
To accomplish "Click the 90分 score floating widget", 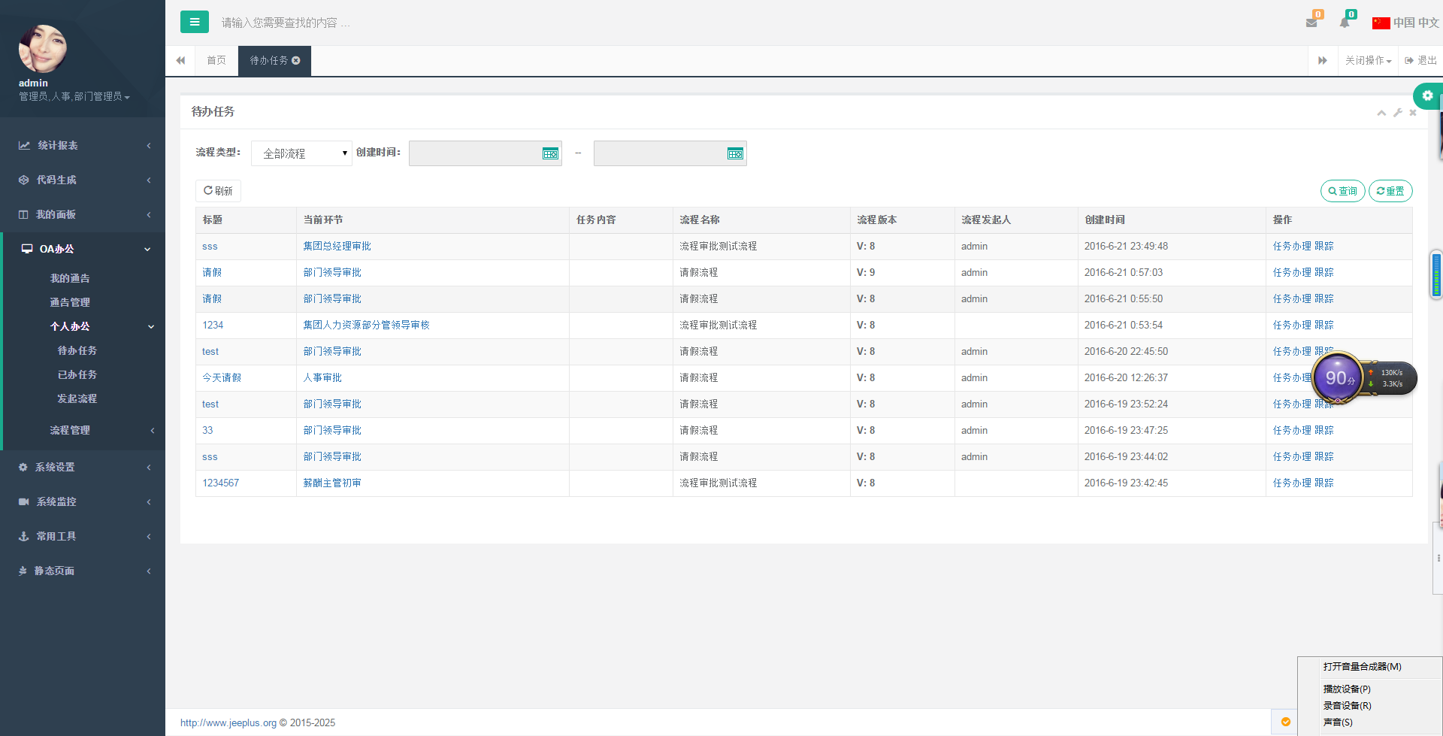I will click(1339, 377).
